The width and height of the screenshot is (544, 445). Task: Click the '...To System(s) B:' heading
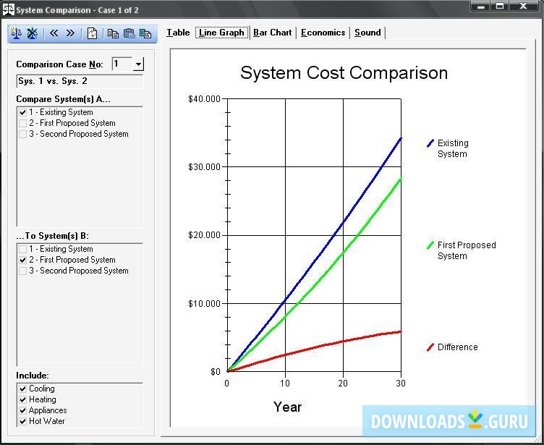pyautogui.click(x=52, y=236)
